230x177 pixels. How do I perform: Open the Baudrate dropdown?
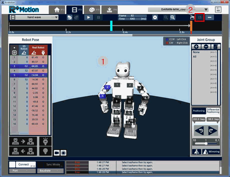click(x=50, y=171)
